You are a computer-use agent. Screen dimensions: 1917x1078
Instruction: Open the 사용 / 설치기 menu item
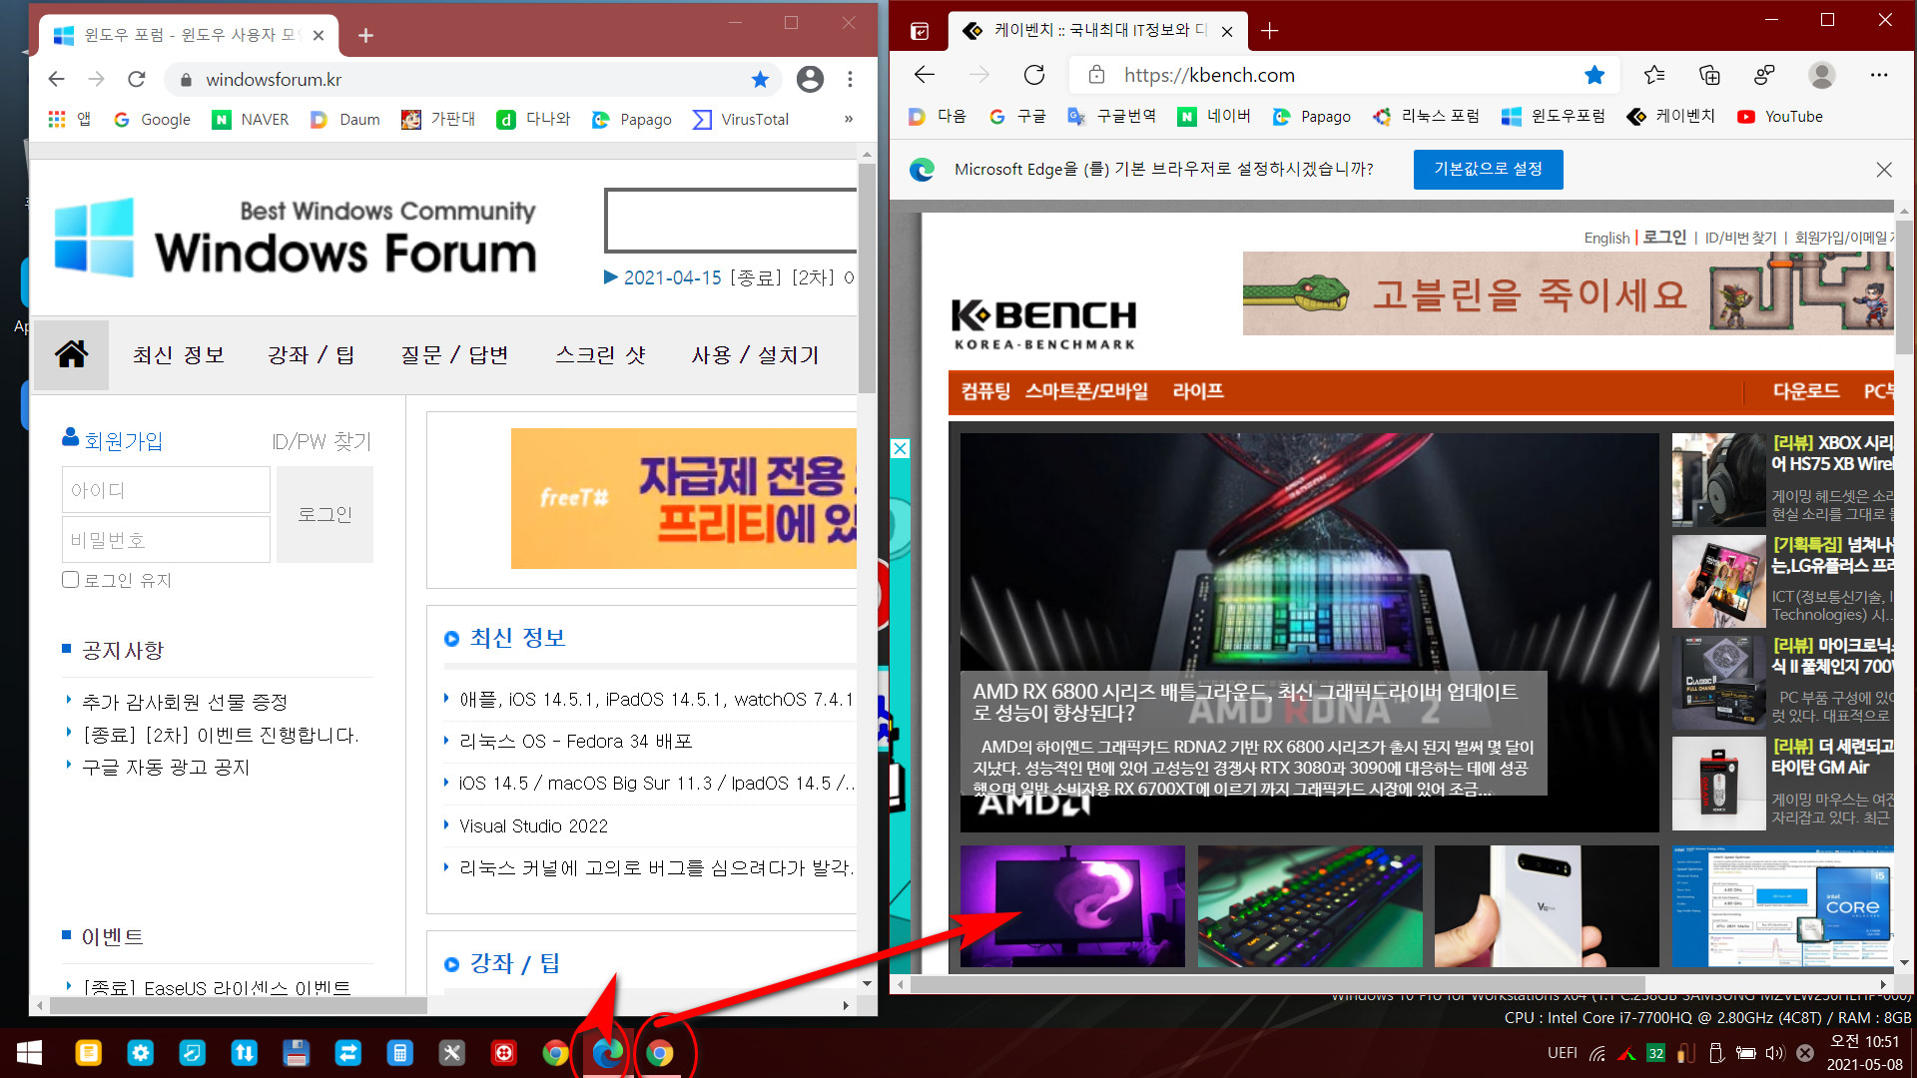pyautogui.click(x=755, y=355)
